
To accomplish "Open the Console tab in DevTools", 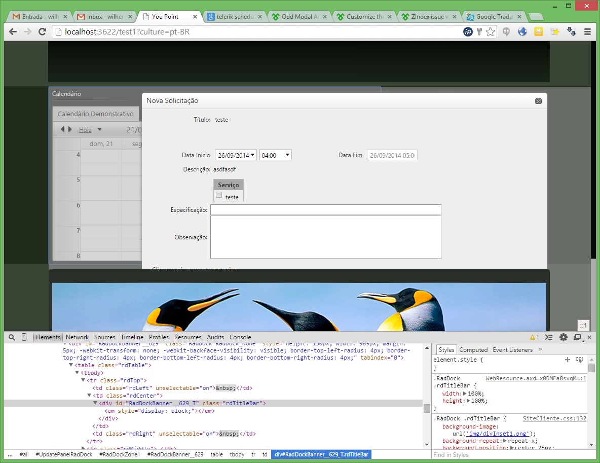I will (240, 337).
